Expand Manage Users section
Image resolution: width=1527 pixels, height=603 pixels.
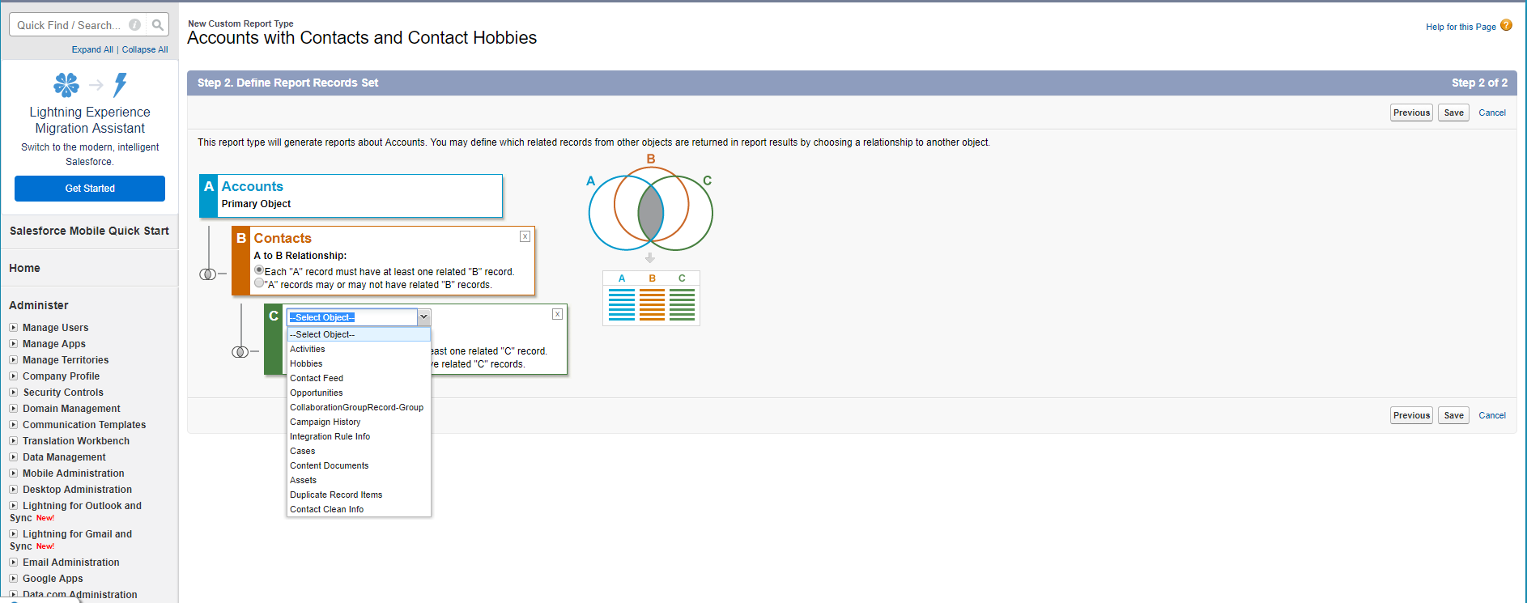click(x=13, y=328)
